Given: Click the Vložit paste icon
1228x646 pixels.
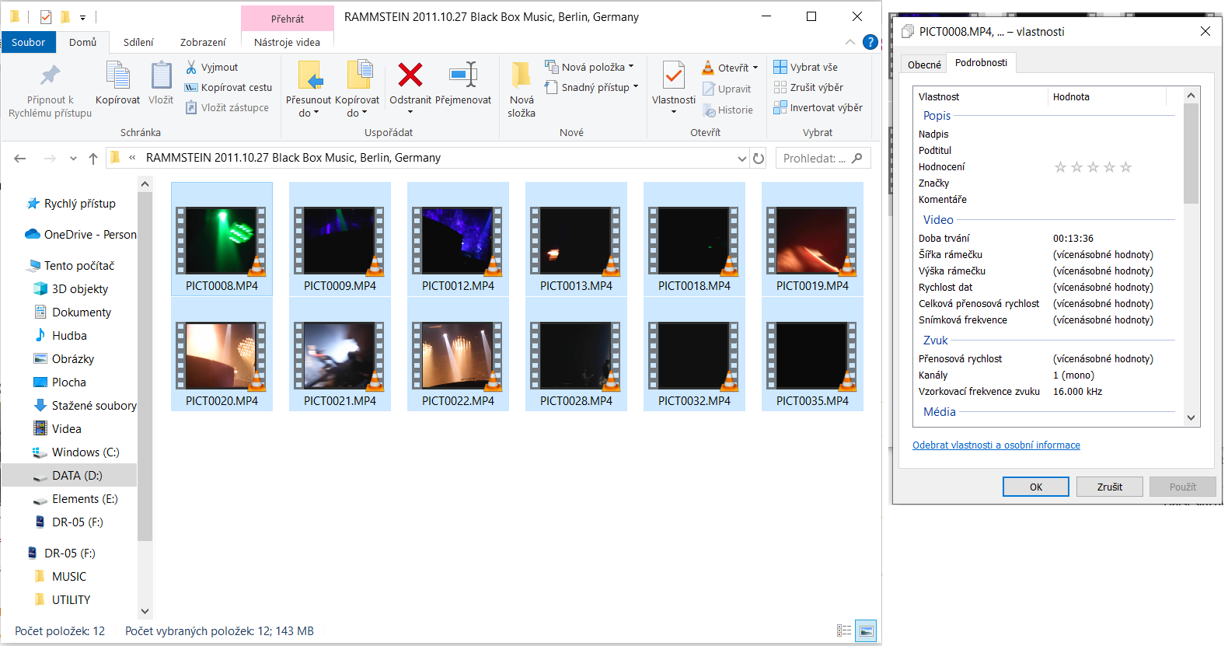Looking at the screenshot, I should pyautogui.click(x=161, y=77).
